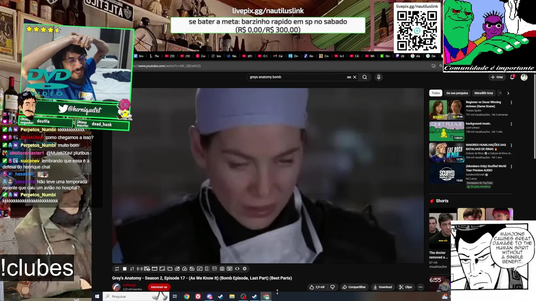536x301 pixels.
Task: Open the Criar create button
Action: point(497,77)
